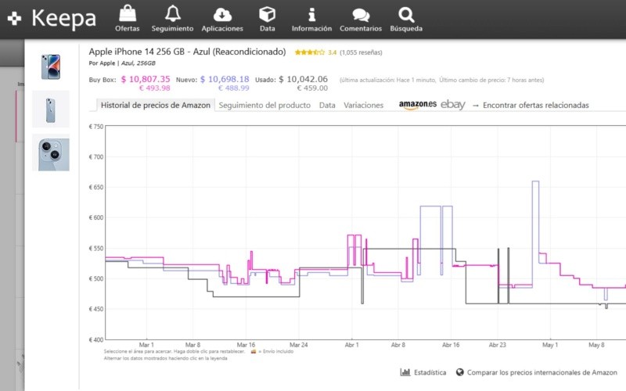
Task: Open the Data cube icon
Action: point(268,14)
